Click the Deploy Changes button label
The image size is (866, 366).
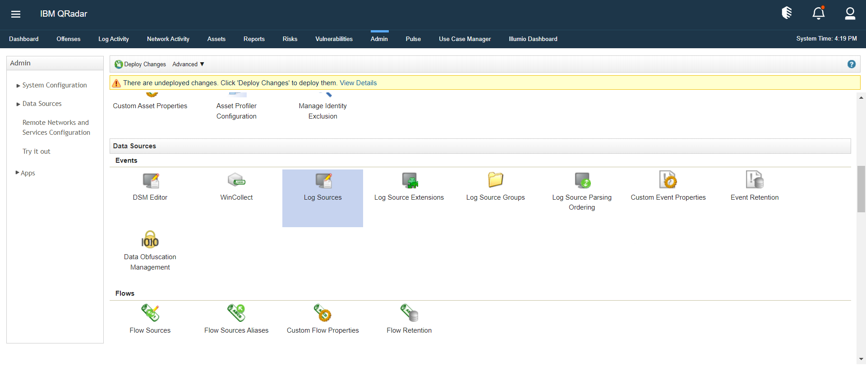[145, 64]
